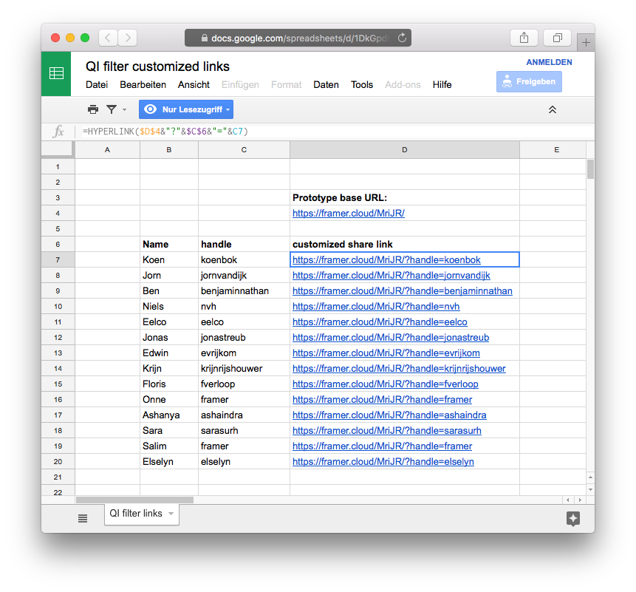Open the Hilfe menu
636x592 pixels.
[442, 85]
